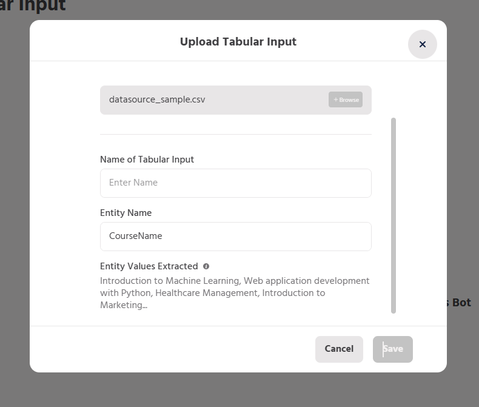Click the page heading behind the dialog
Viewport: 479px width, 407px height.
[x=33, y=6]
